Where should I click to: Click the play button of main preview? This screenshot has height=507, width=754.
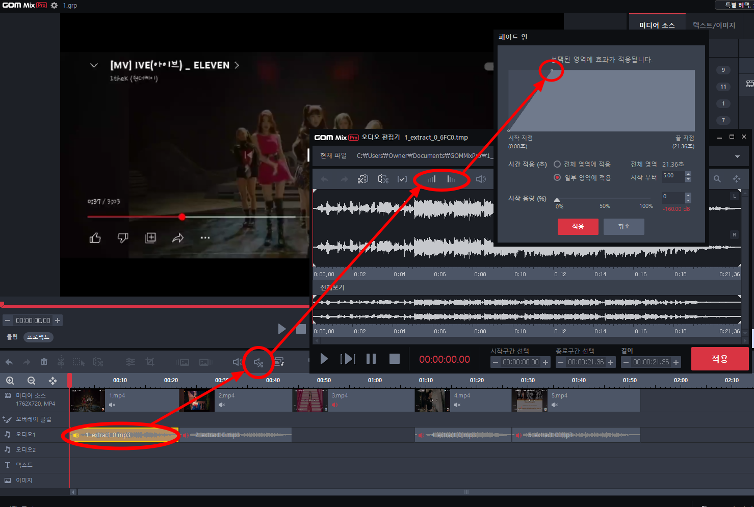click(282, 329)
